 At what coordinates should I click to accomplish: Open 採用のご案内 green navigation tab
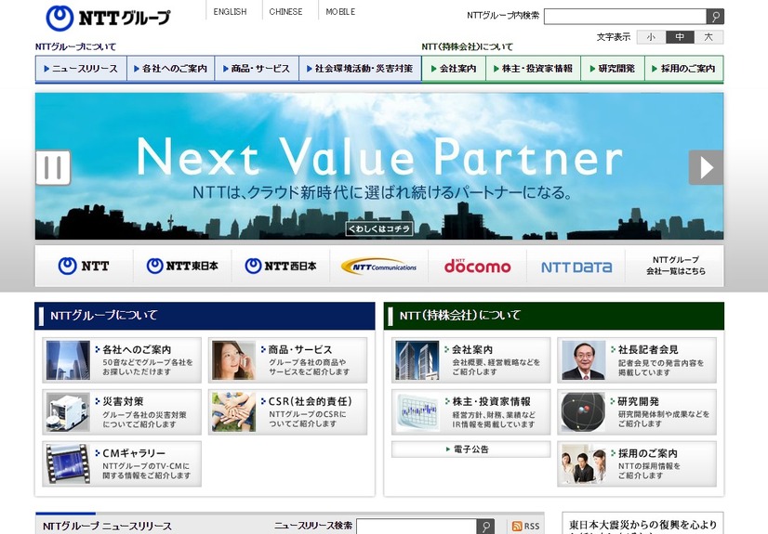tap(684, 69)
